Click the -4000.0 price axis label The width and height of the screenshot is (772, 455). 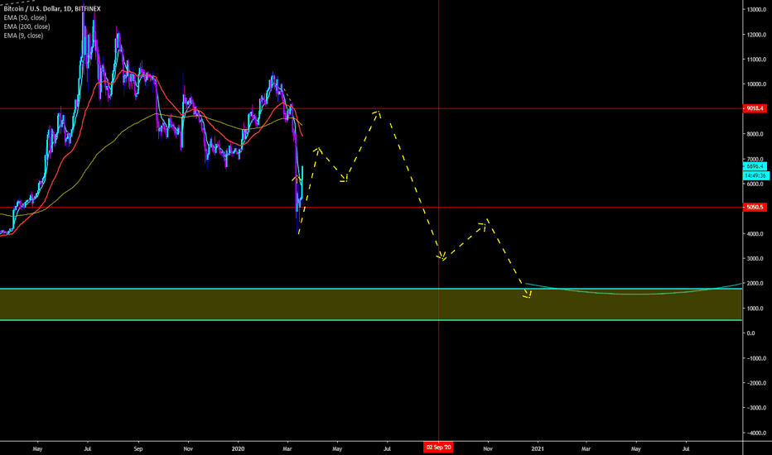pyautogui.click(x=756, y=433)
